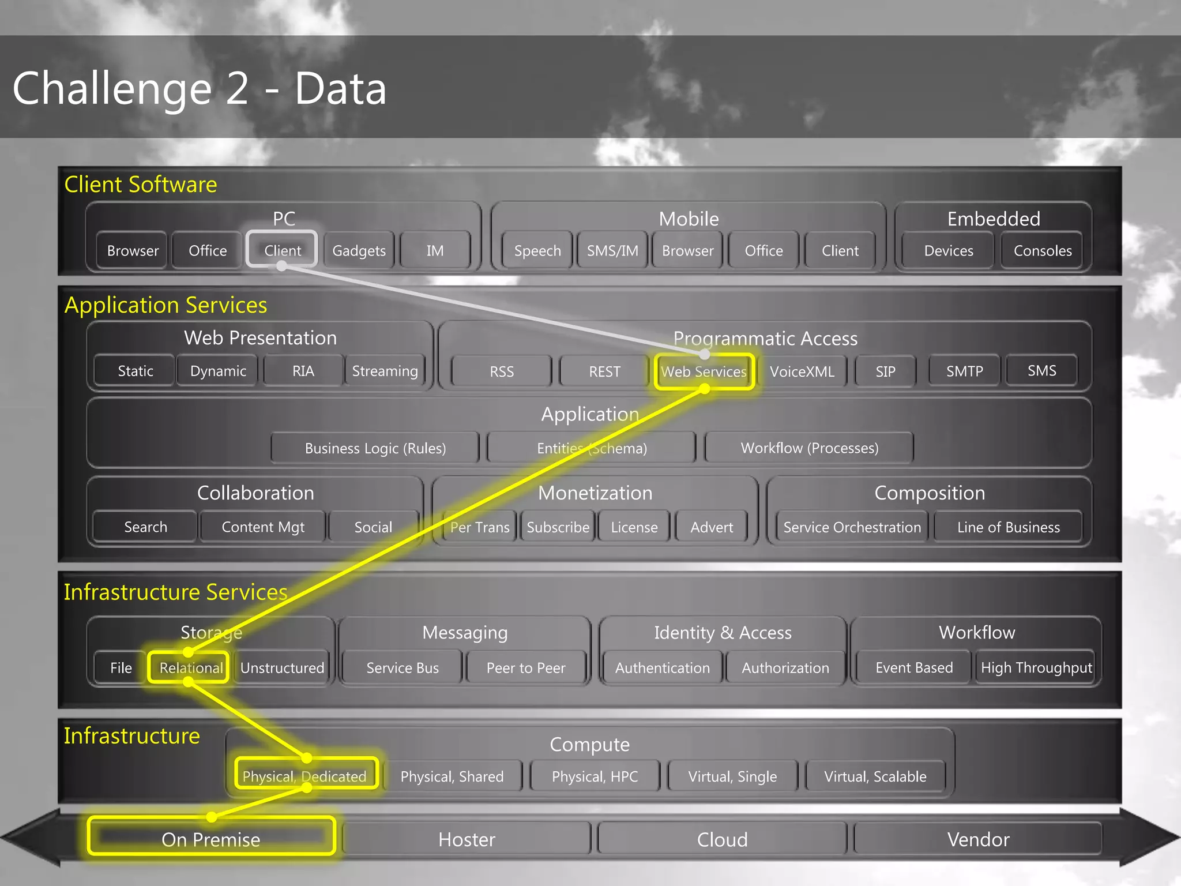Image resolution: width=1181 pixels, height=886 pixels.
Task: Select the Virtual, Scalable compute box
Action: pos(875,776)
